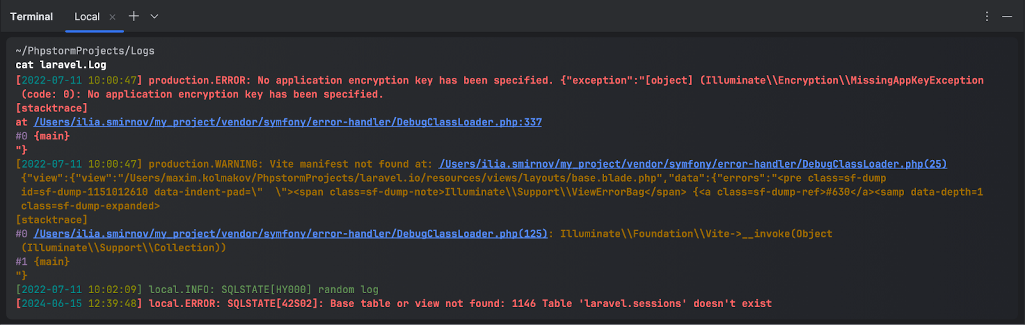The height and width of the screenshot is (325, 1025).
Task: Click the #1 {main} stack frame
Action: point(42,261)
